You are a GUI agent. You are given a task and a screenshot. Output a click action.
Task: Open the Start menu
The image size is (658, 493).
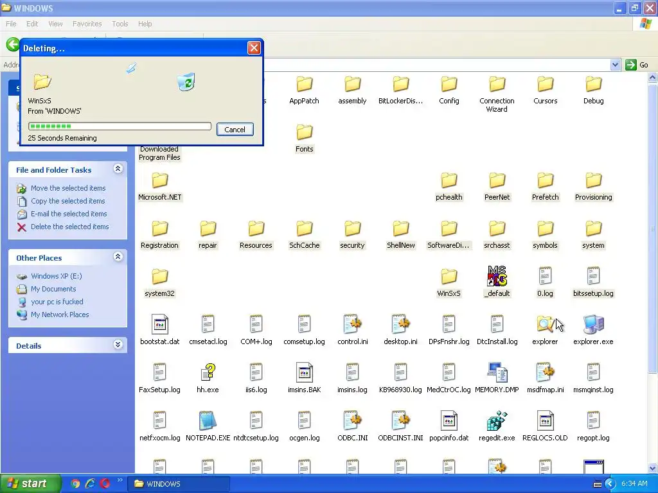coord(31,483)
